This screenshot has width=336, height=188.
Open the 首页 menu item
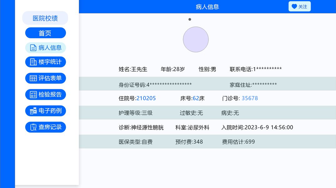[x=45, y=33]
